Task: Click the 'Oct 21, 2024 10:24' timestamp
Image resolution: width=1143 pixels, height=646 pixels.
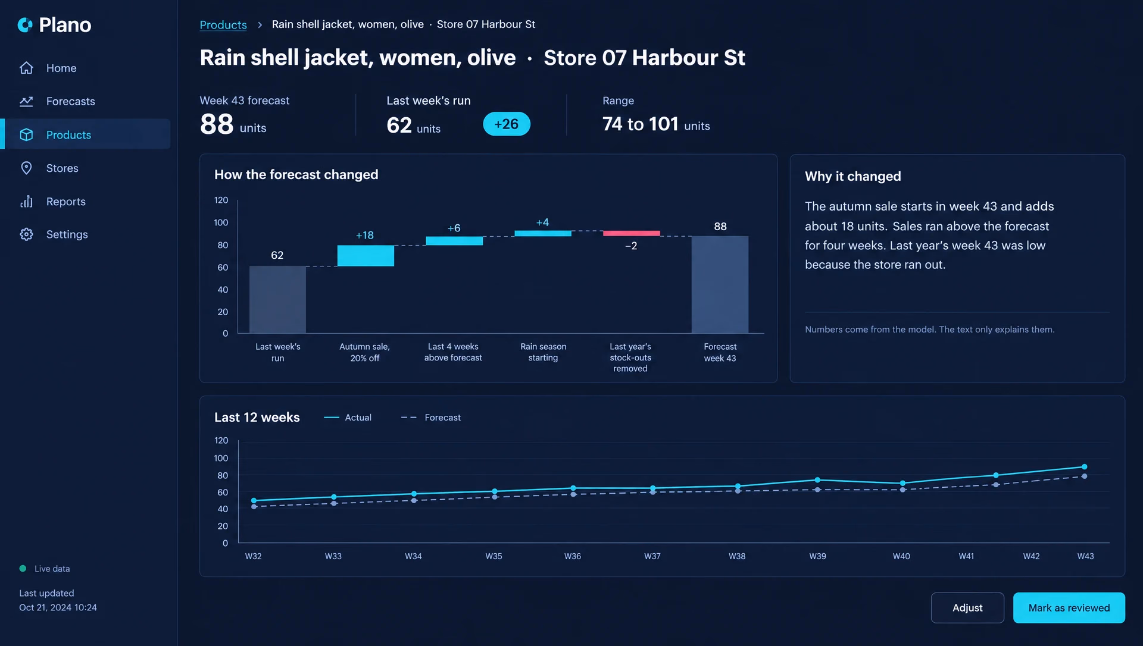Action: pos(58,607)
